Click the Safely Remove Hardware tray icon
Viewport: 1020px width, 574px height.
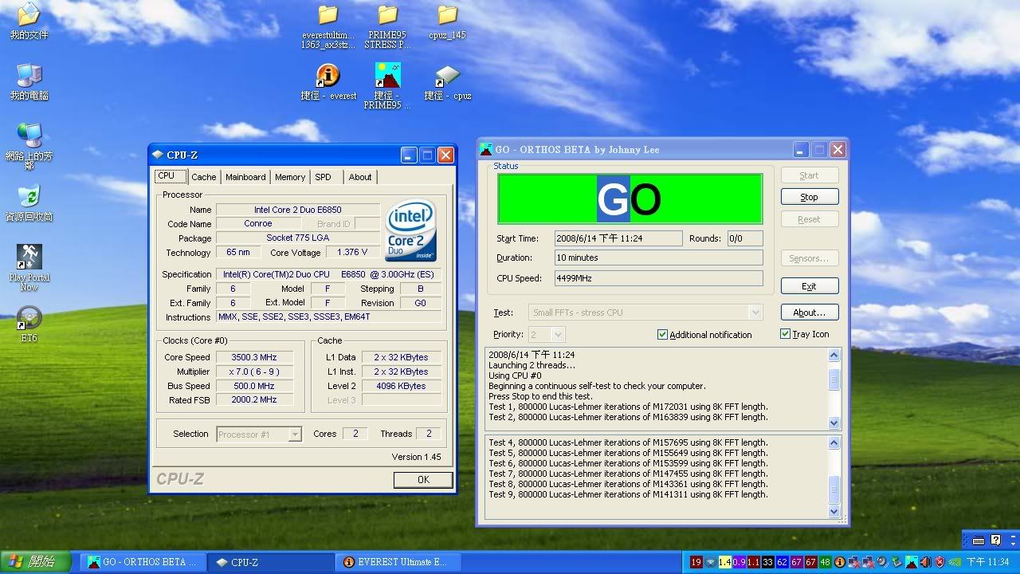point(896,562)
